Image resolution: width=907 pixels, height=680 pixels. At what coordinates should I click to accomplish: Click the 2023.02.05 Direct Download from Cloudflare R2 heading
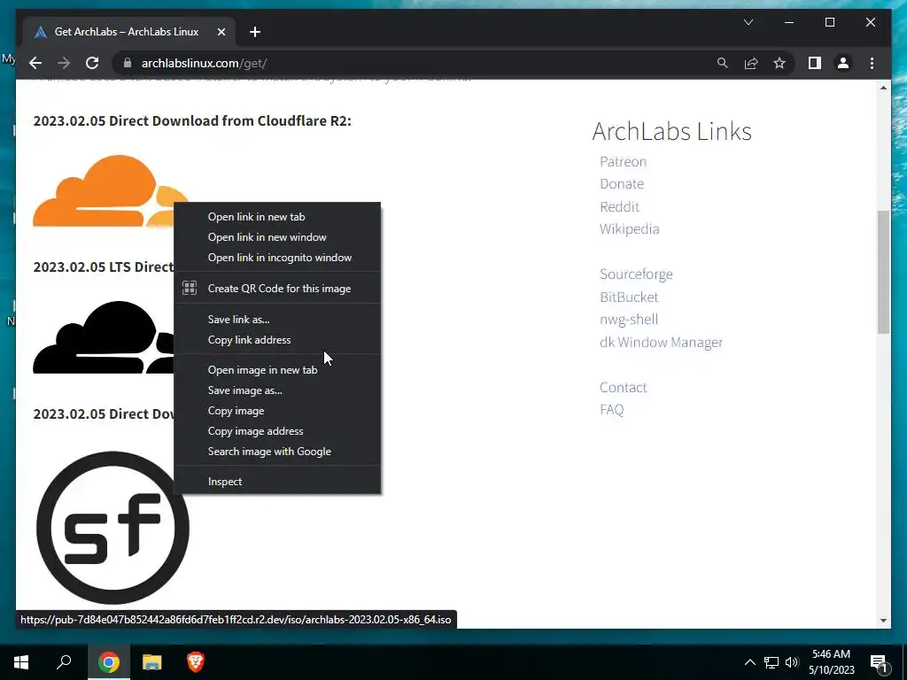coord(192,120)
